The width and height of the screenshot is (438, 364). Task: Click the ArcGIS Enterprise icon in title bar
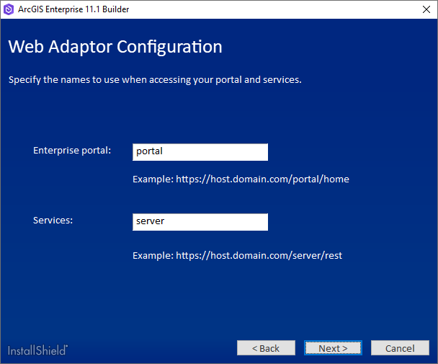tap(9, 9)
